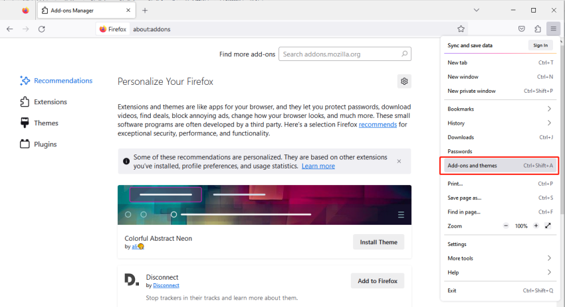Click the reload page icon

41,29
